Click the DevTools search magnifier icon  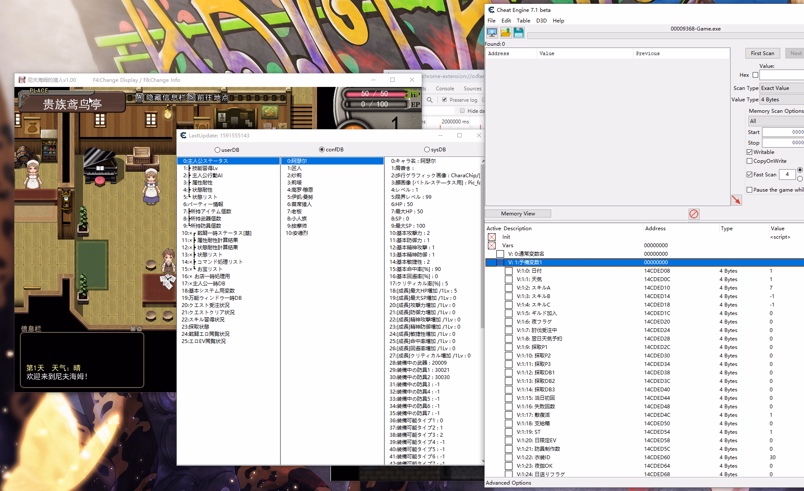[429, 100]
